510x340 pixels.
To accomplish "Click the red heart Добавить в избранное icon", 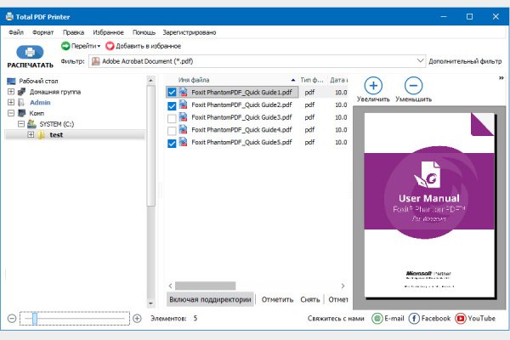I will click(110, 46).
